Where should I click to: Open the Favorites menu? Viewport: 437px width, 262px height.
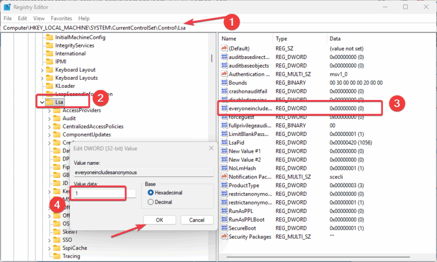(x=61, y=19)
